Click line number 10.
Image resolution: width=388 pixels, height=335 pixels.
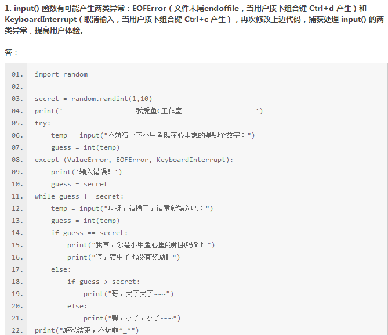click(17, 185)
